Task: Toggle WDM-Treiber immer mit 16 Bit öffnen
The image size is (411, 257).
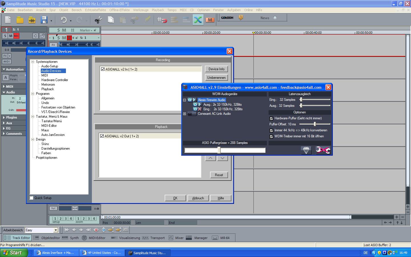Action: click(x=271, y=136)
